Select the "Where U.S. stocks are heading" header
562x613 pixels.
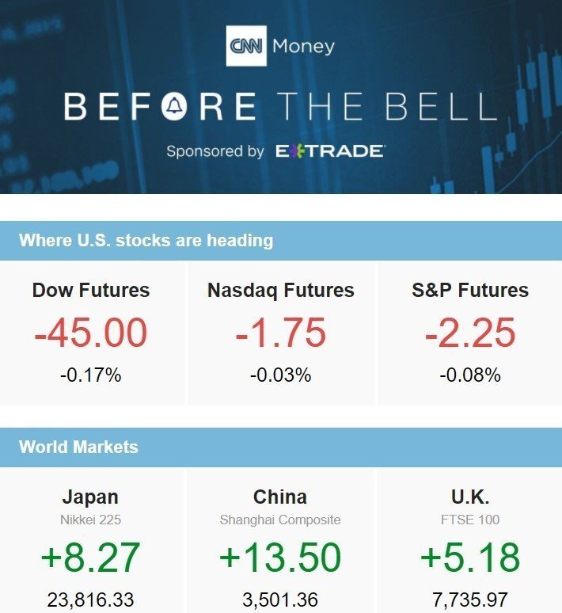pos(146,241)
